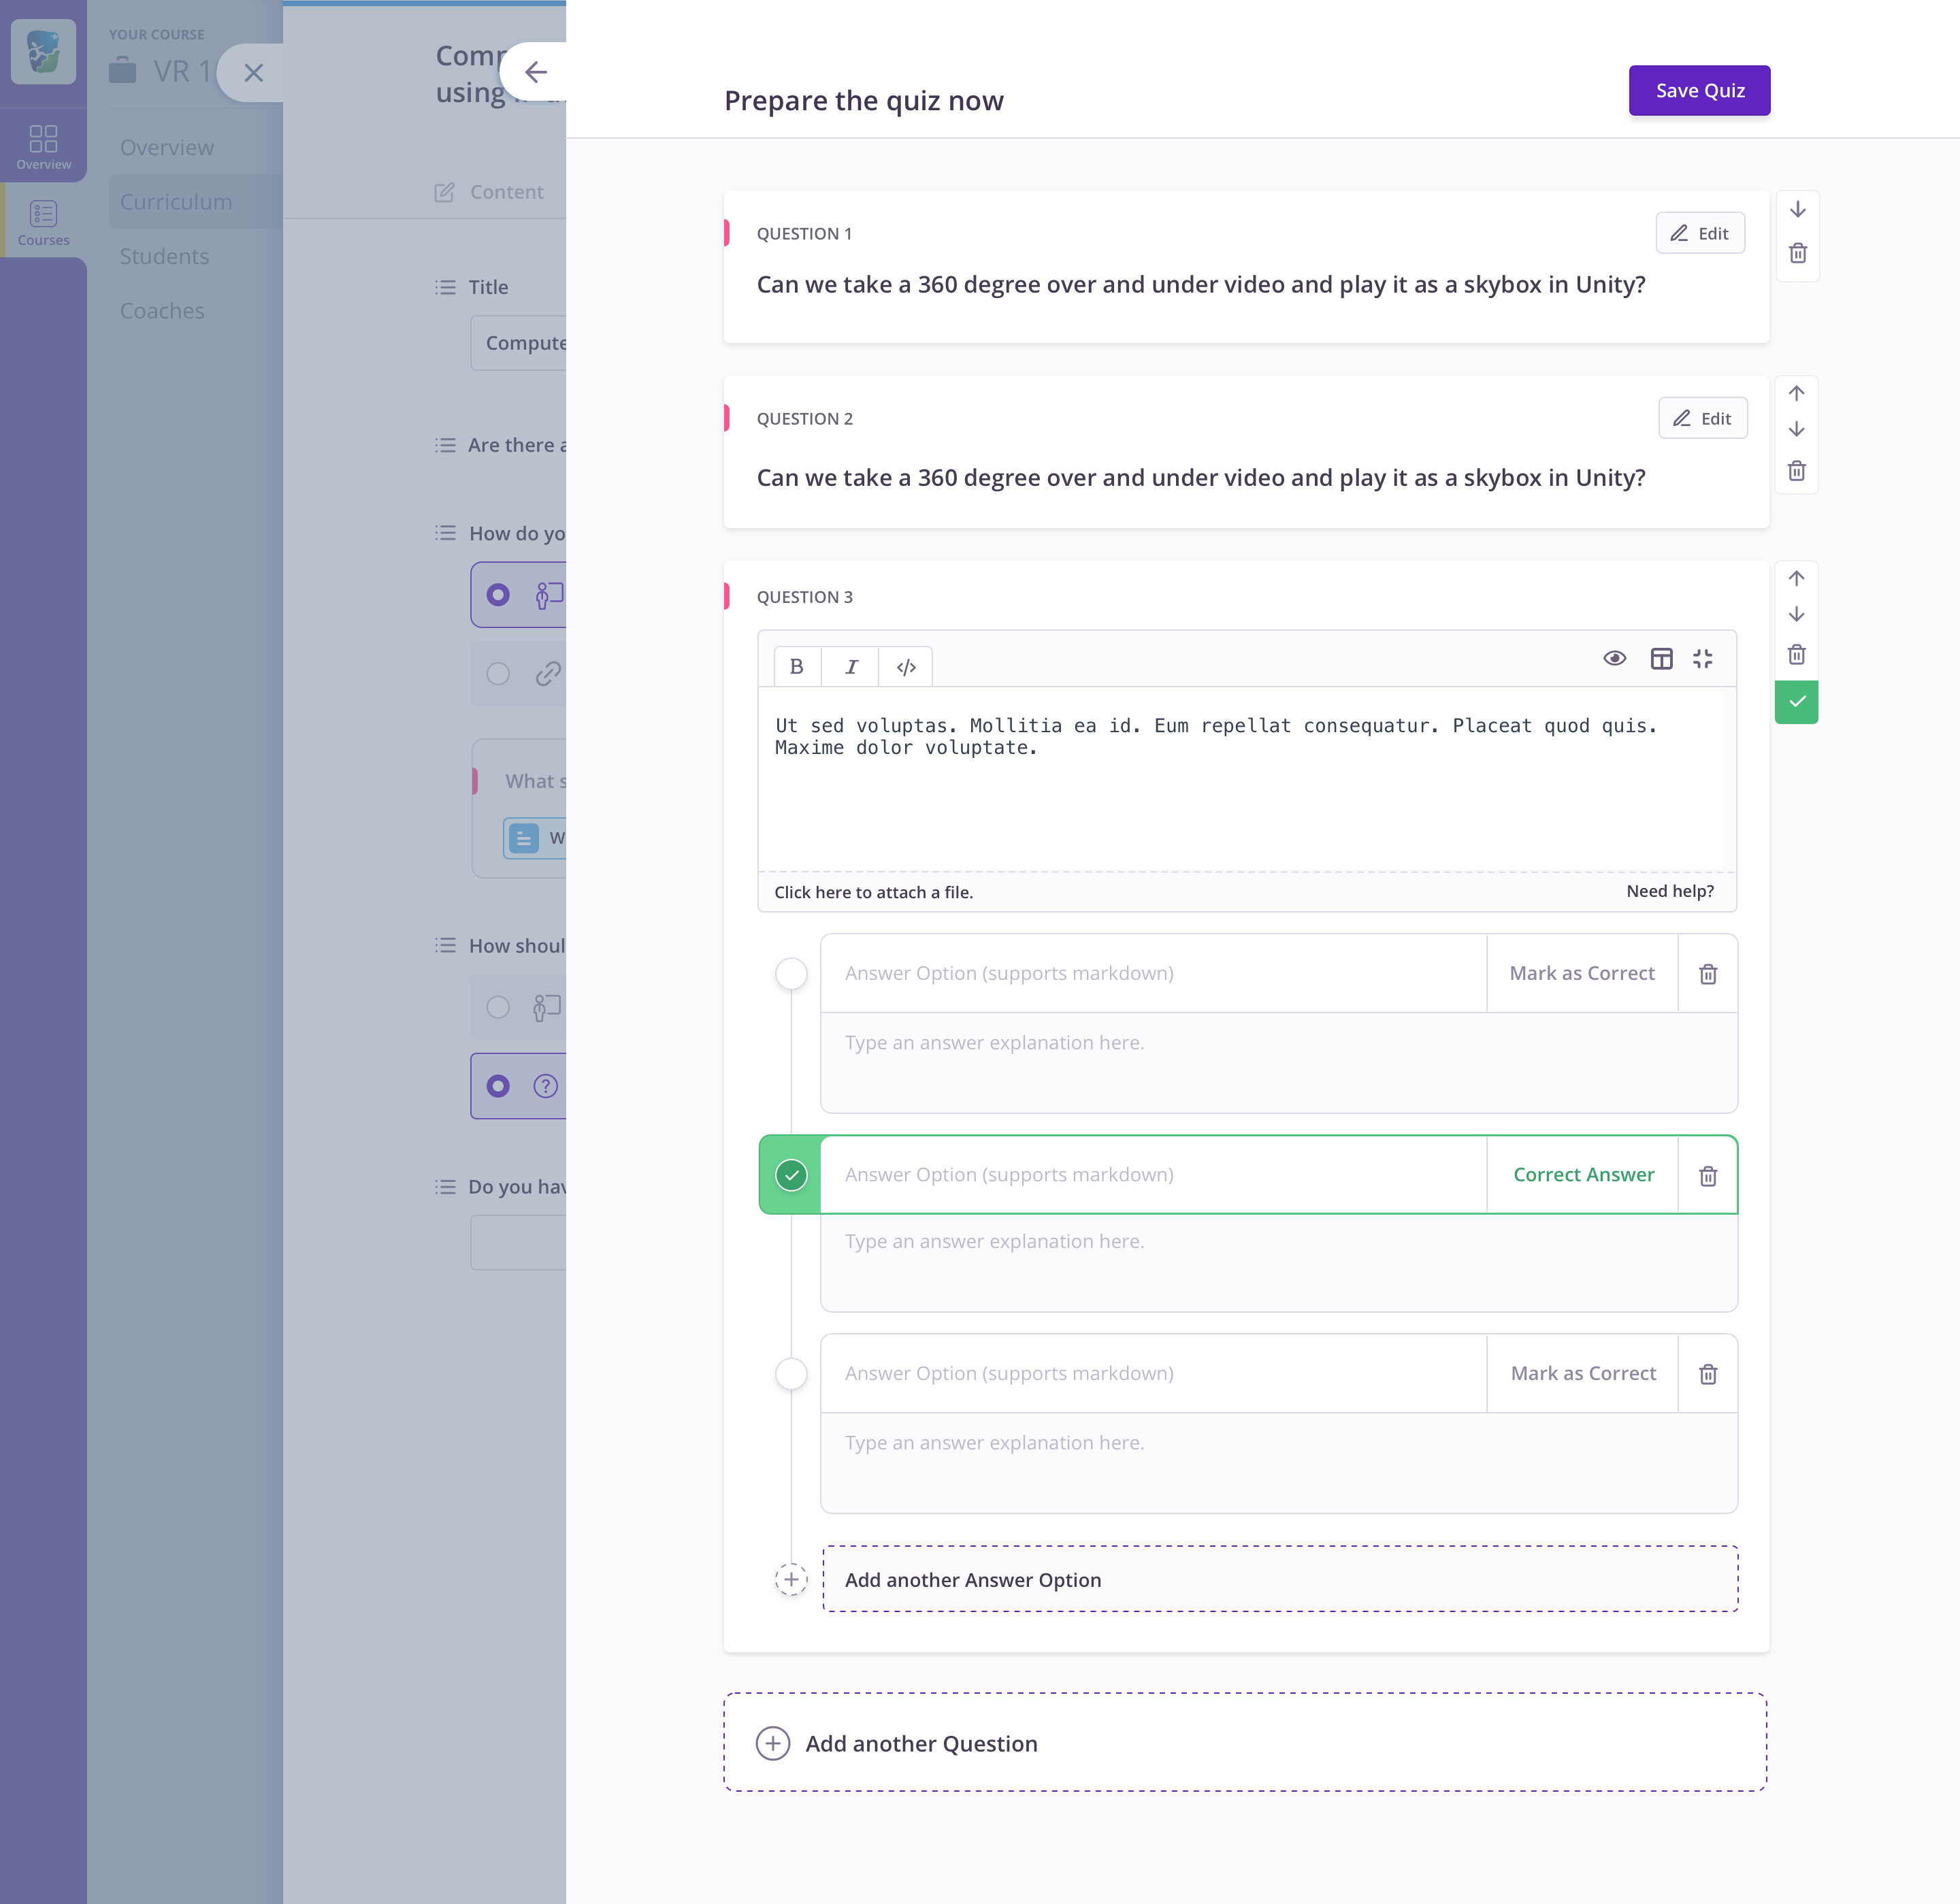Open Courses in the left sidebar
The width and height of the screenshot is (1960, 1904).
[x=43, y=223]
